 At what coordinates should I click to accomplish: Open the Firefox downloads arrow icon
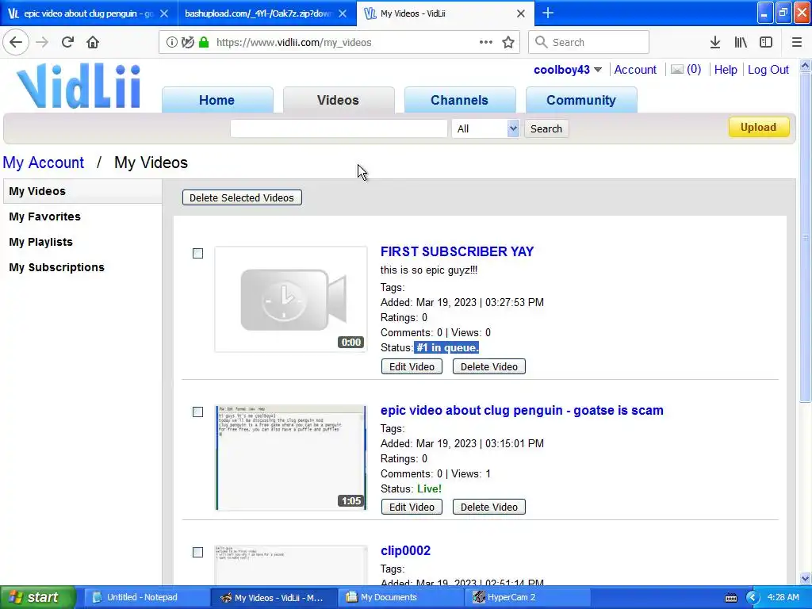coord(715,42)
